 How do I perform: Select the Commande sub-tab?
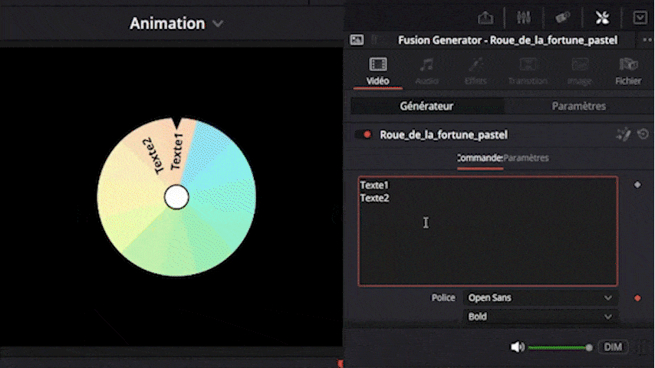click(x=479, y=158)
